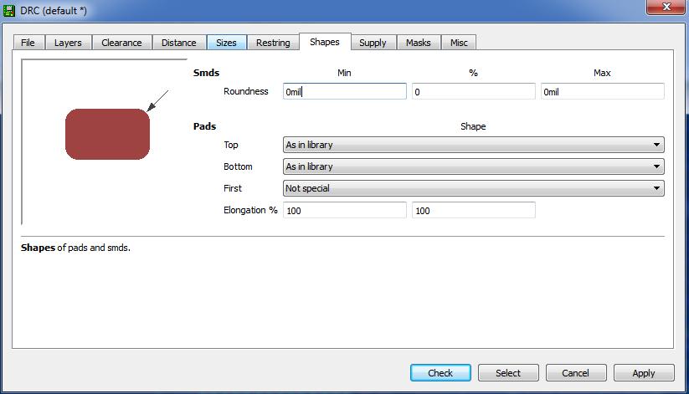This screenshot has height=394, width=689.
Task: Open the Clearance tab
Action: (121, 43)
